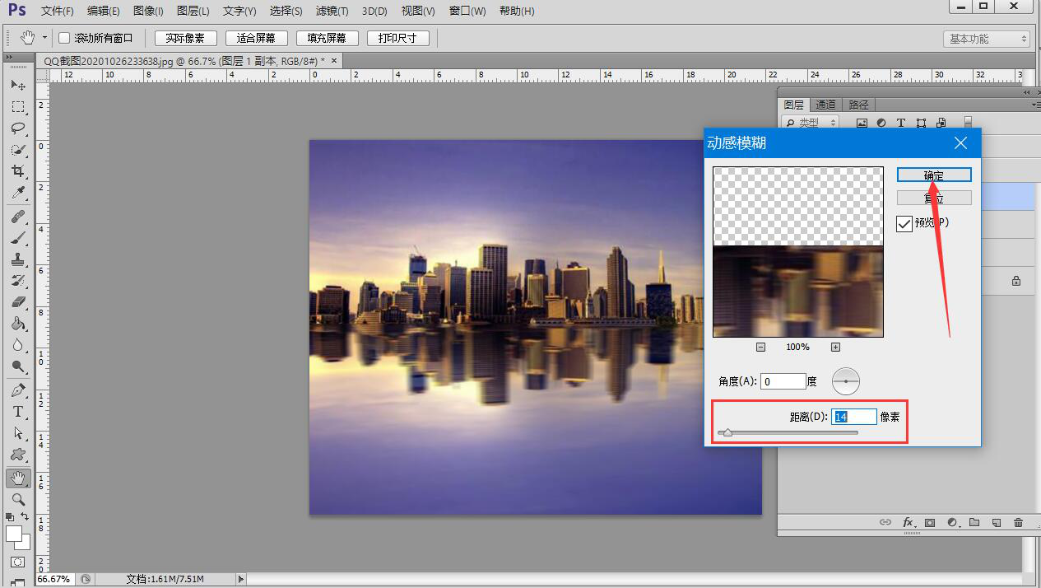Viewport: 1041px width, 588px height.
Task: Add a layer style via fx icon
Action: tap(909, 522)
